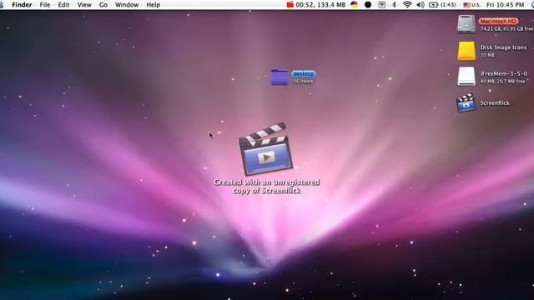This screenshot has height=300, width=534.
Task: Click the colored pie chart memory icon
Action: click(x=354, y=4)
